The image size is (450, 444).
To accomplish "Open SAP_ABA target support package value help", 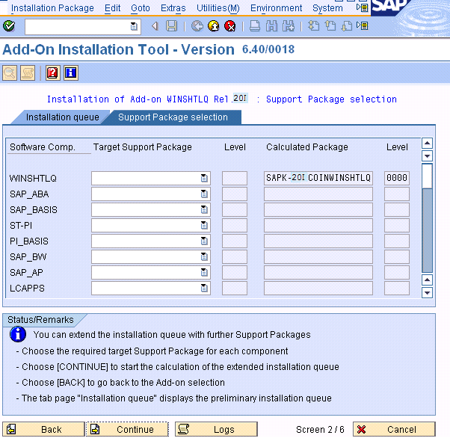I will click(204, 194).
